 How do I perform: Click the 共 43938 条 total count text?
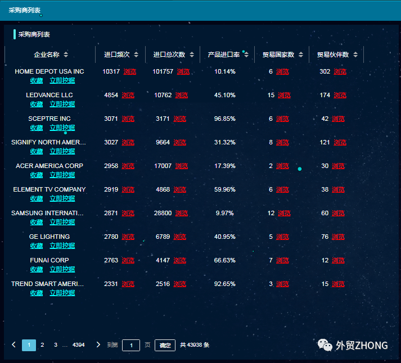(195, 345)
